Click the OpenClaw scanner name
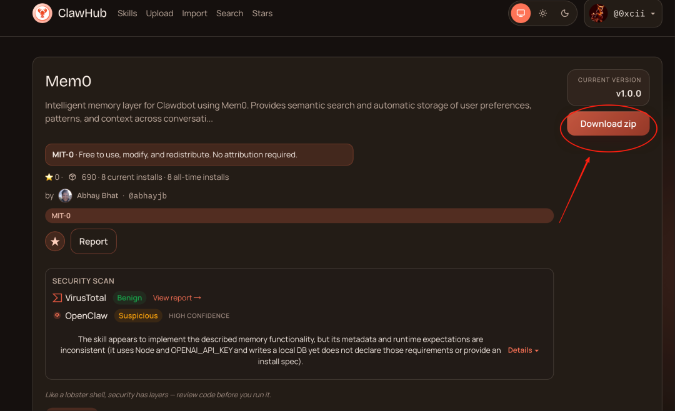 tap(86, 315)
